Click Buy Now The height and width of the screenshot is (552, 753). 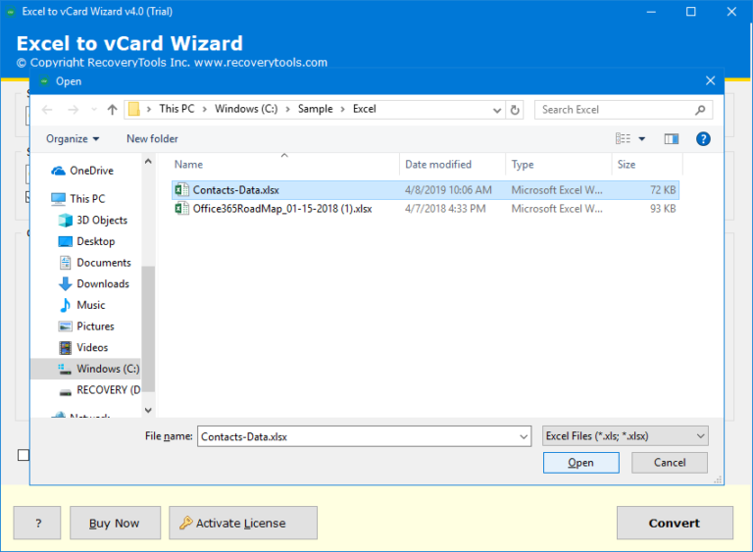pyautogui.click(x=116, y=523)
